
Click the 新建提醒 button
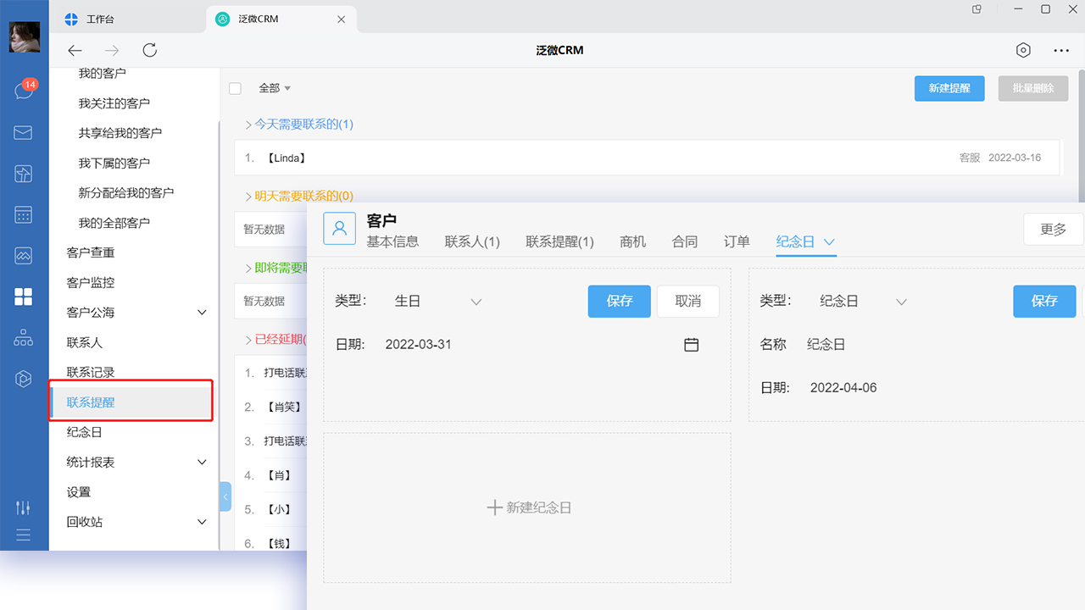(x=949, y=88)
